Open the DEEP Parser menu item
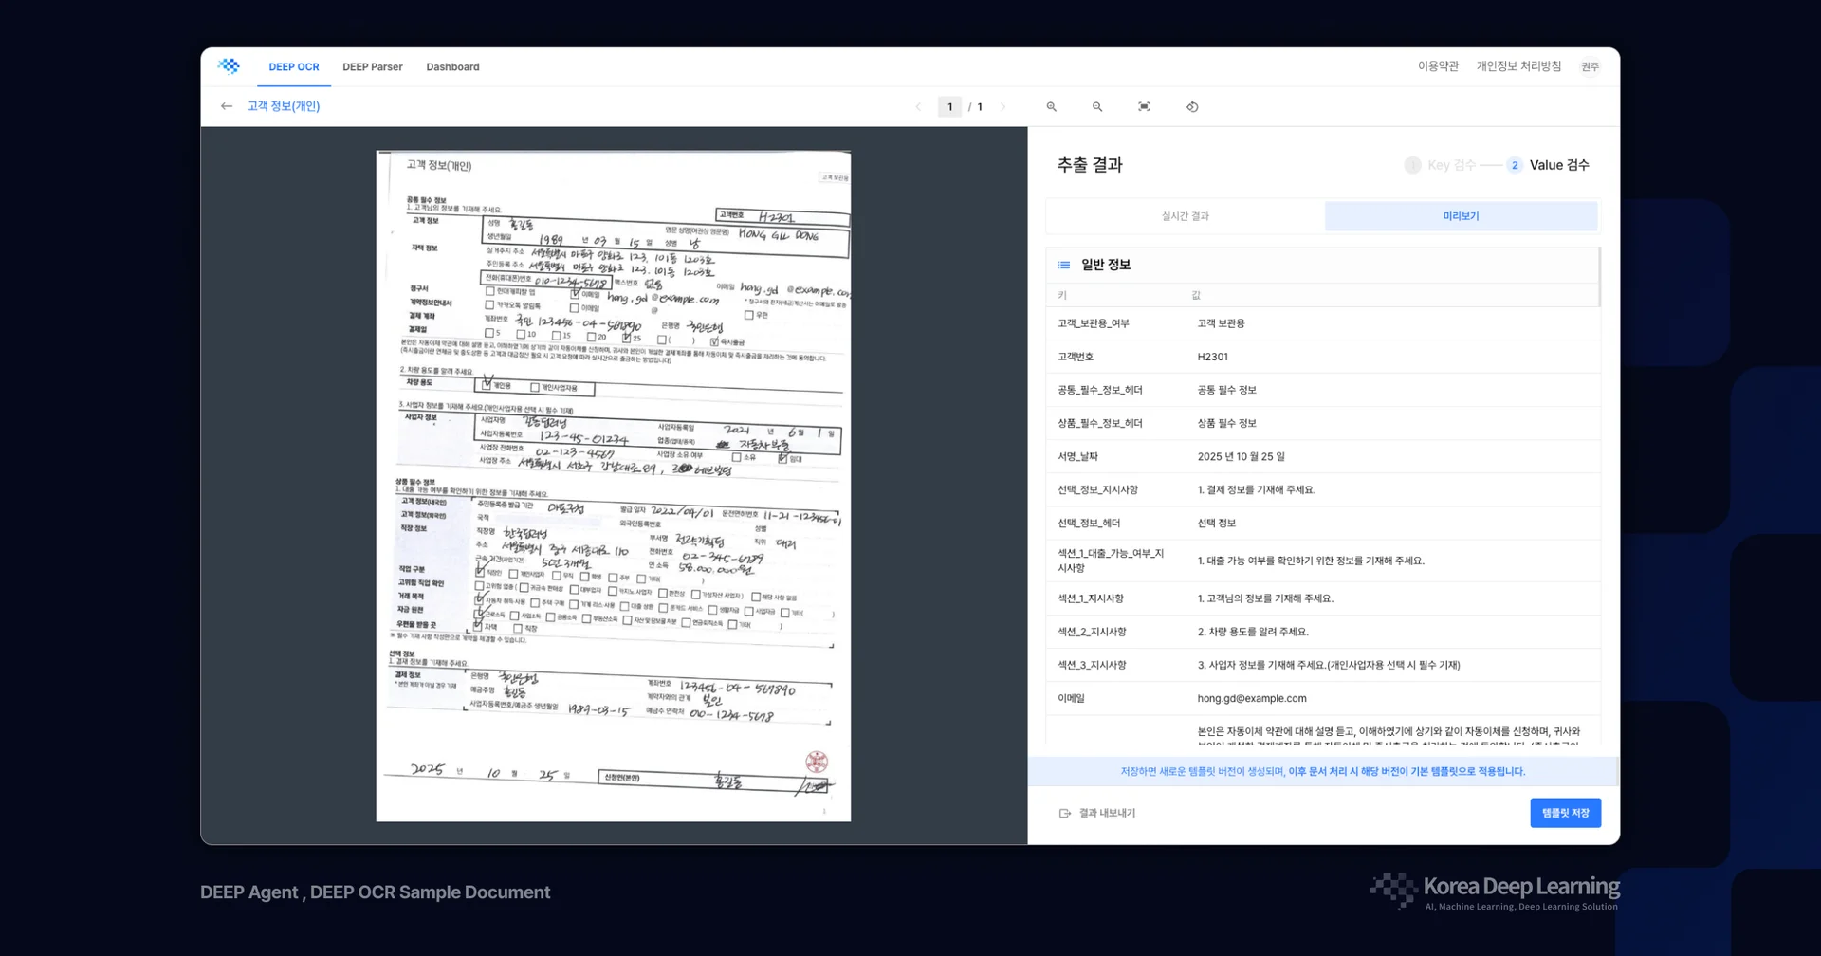 (373, 66)
